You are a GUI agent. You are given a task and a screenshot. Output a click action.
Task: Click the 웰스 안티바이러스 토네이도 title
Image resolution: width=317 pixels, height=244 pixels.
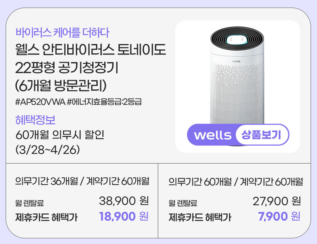click(x=90, y=50)
